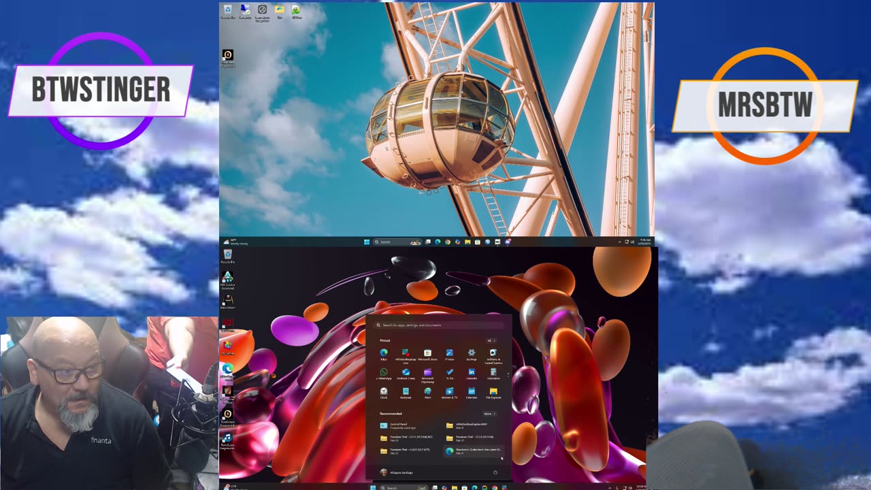Open Recycle Bin on lower desktop
This screenshot has width=871, height=490.
227,256
